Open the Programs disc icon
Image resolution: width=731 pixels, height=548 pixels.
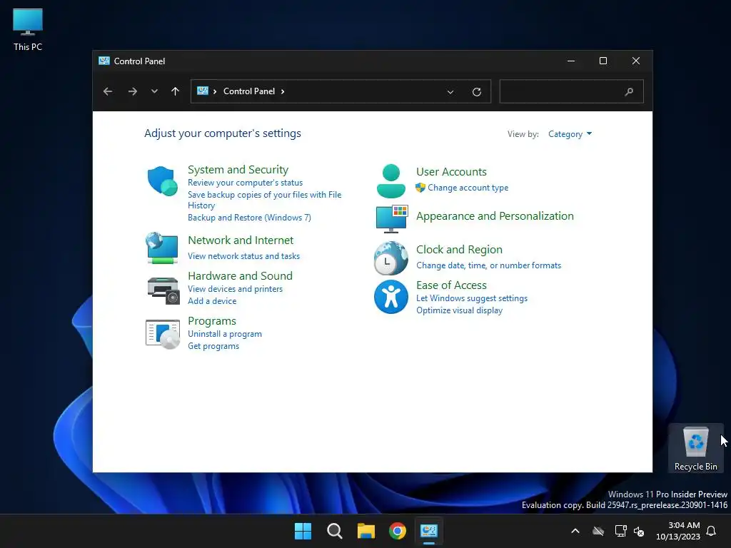[x=163, y=334]
